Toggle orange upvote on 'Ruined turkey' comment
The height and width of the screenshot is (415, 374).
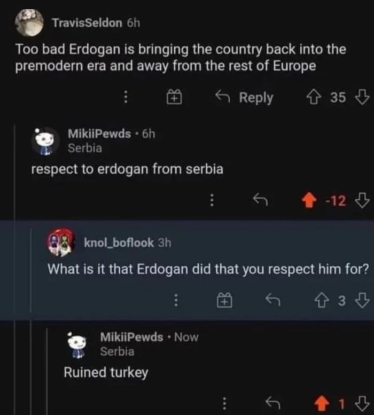[x=322, y=403]
